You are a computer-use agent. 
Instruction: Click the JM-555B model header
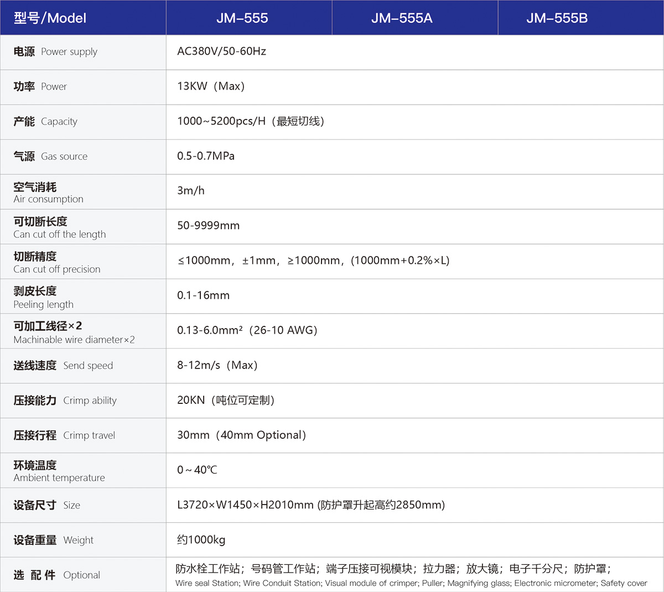[557, 18]
